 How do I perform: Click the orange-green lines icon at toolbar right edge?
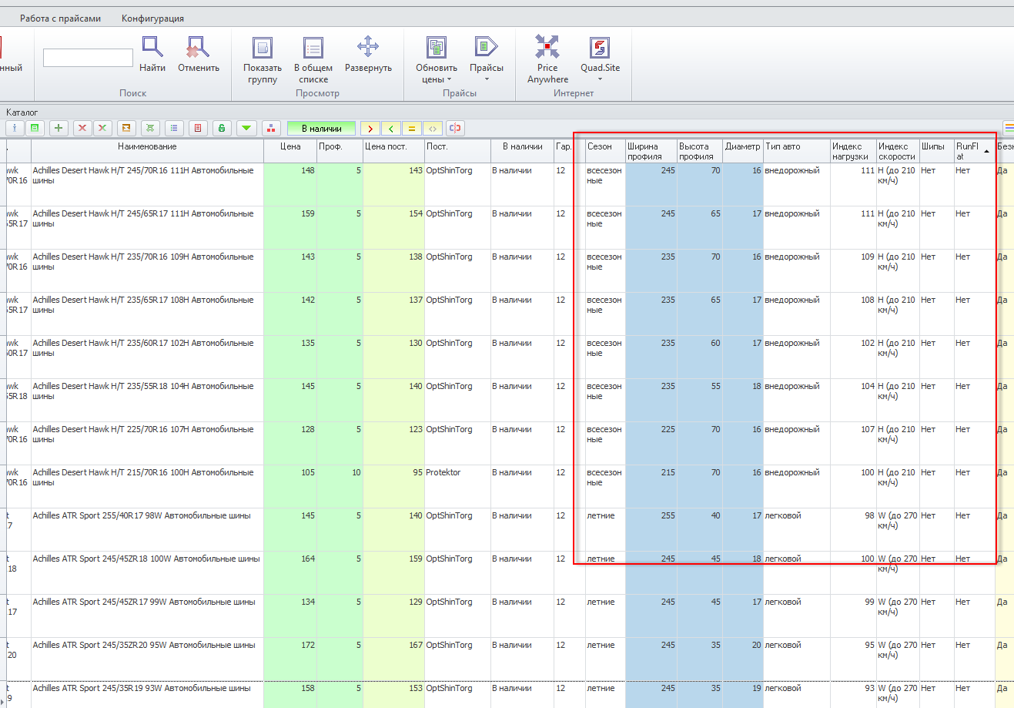coord(1009,128)
